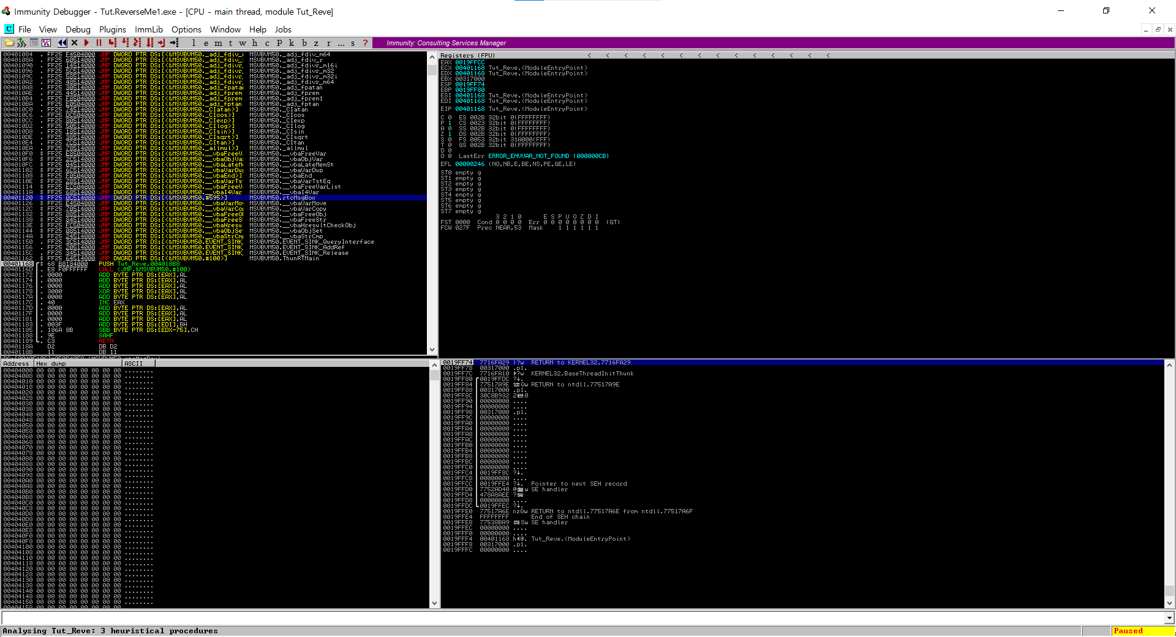Click the Rewind / restart program icon

[x=62, y=43]
